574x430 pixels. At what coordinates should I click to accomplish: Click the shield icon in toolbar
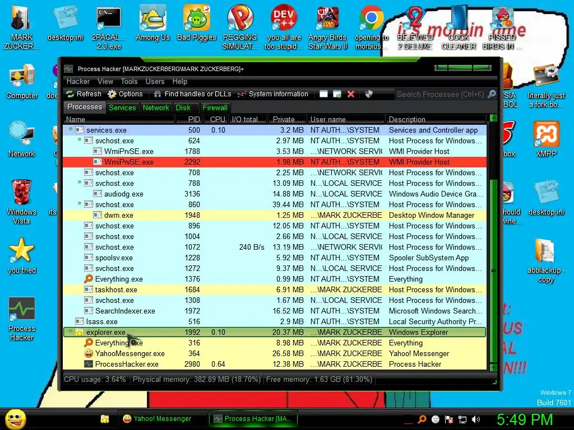[369, 94]
